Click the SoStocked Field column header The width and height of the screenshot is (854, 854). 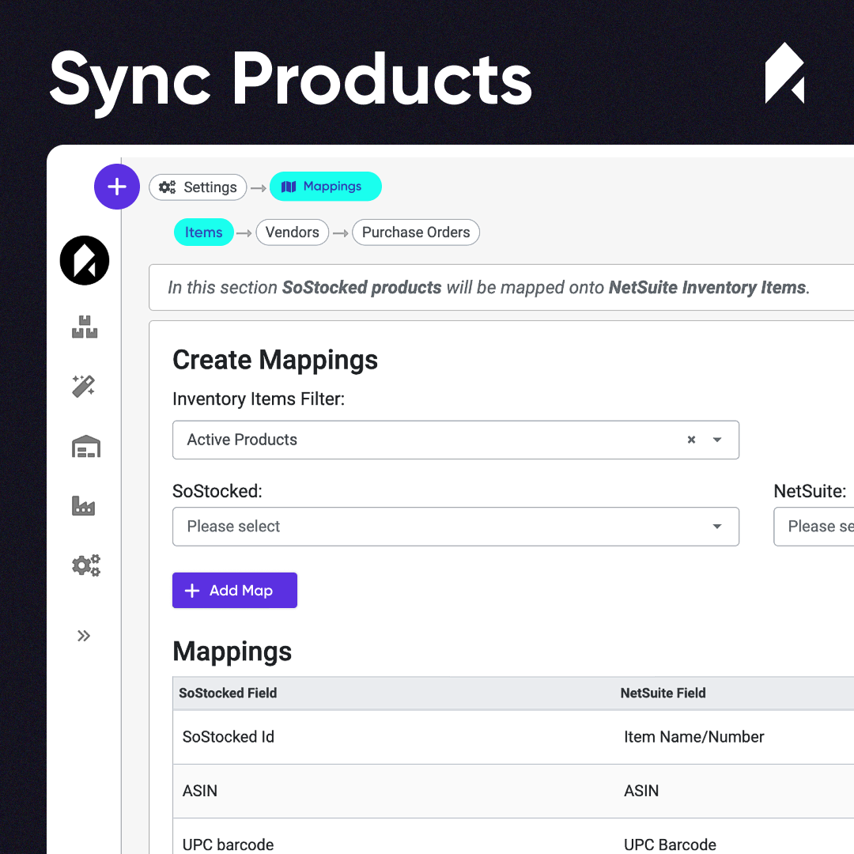click(229, 693)
